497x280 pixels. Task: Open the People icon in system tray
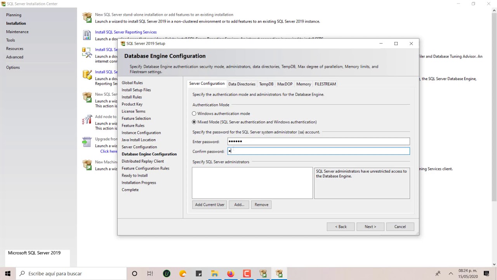[438, 273]
